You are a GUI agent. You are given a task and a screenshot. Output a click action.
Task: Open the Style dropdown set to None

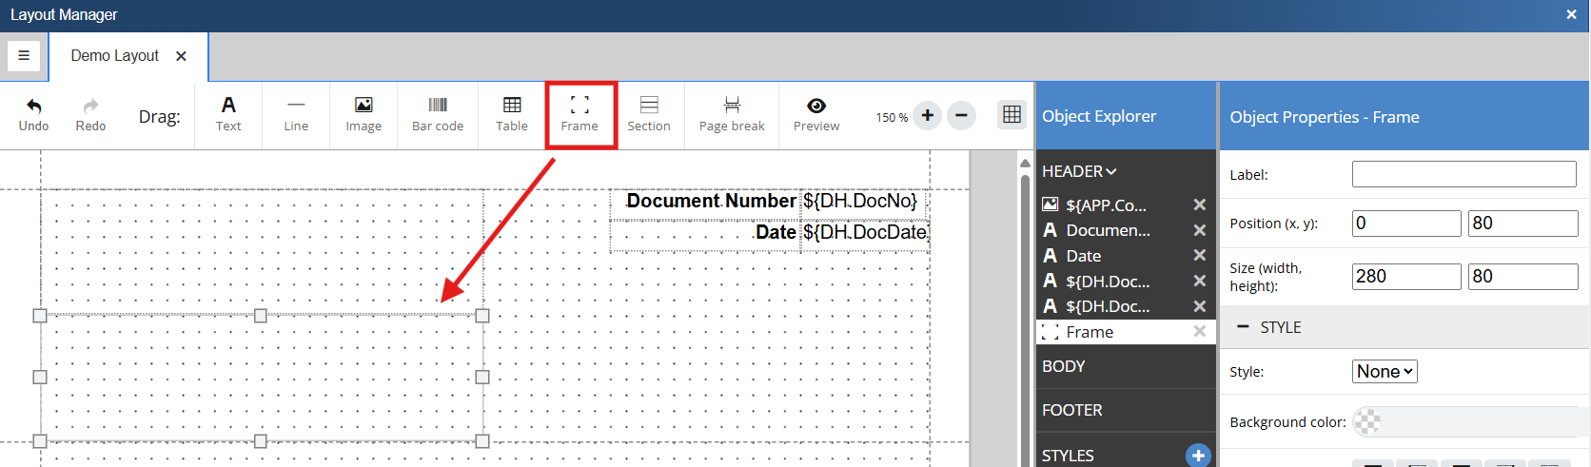click(x=1385, y=372)
